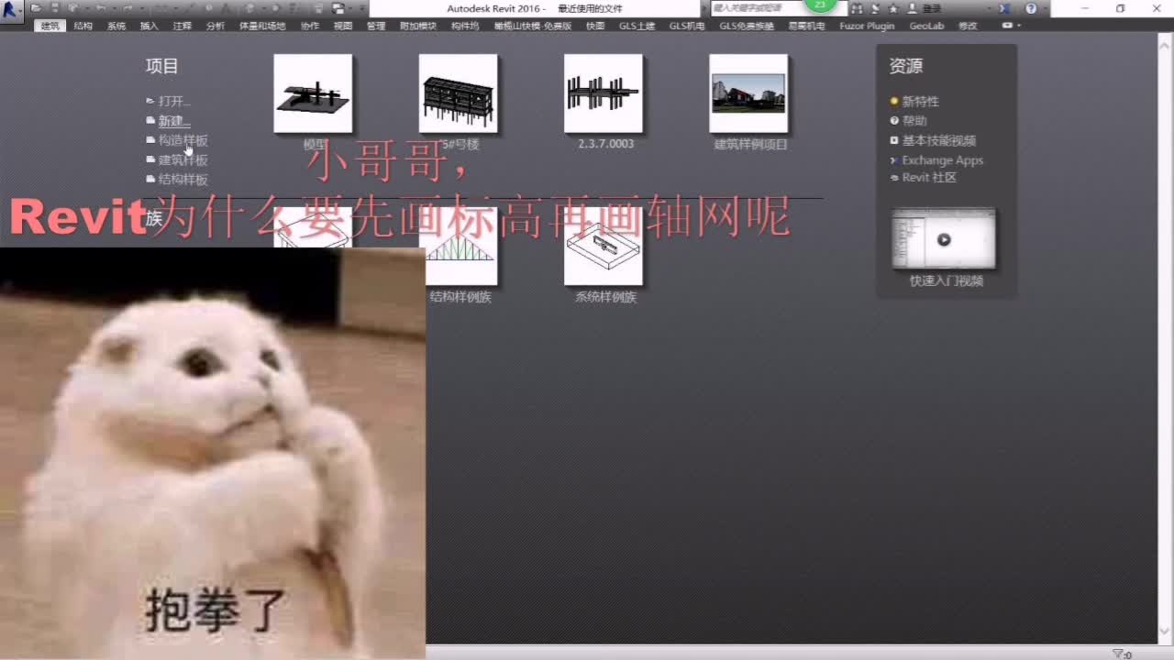
Task: Switch to the GLS机电 tab
Action: (x=687, y=26)
